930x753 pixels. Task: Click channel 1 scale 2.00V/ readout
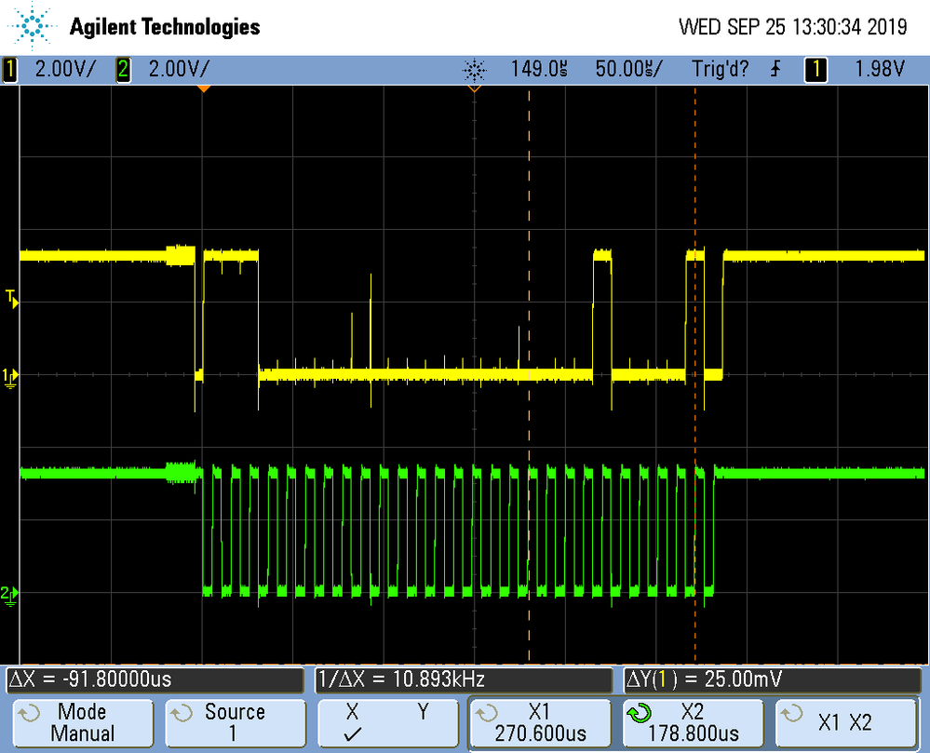point(64,70)
